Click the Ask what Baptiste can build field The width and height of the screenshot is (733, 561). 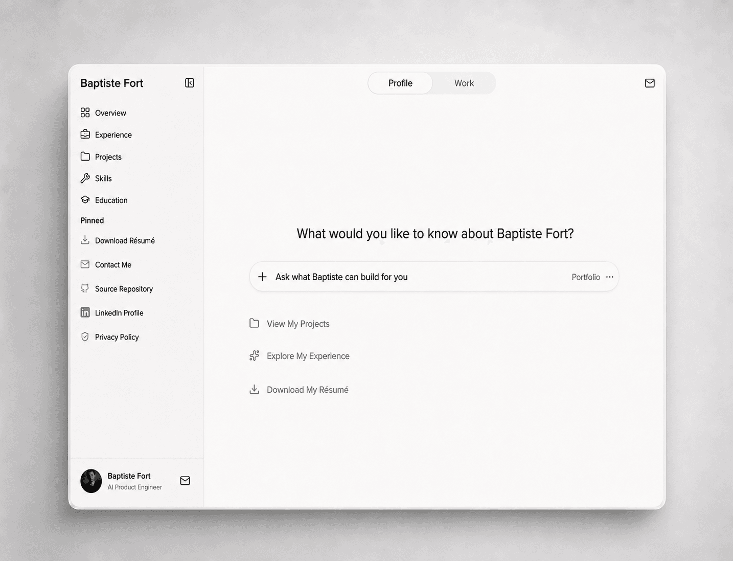(x=434, y=277)
